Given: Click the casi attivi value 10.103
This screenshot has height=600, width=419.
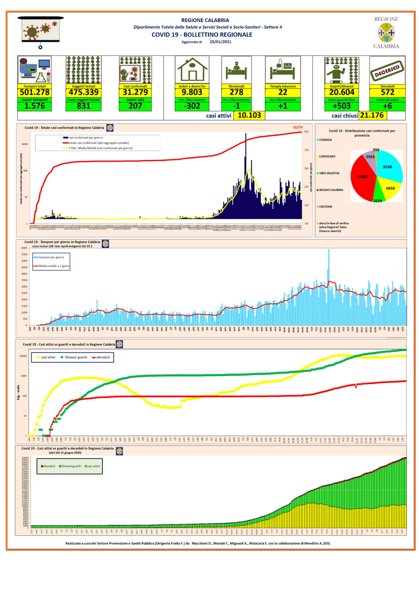Looking at the screenshot, I should click(249, 115).
